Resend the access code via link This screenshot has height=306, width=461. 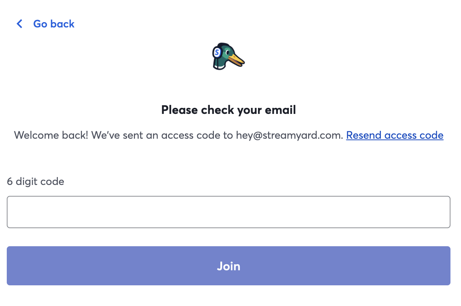pos(394,135)
